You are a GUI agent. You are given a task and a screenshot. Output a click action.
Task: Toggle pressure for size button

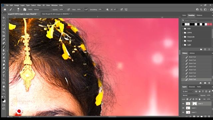click(x=121, y=10)
